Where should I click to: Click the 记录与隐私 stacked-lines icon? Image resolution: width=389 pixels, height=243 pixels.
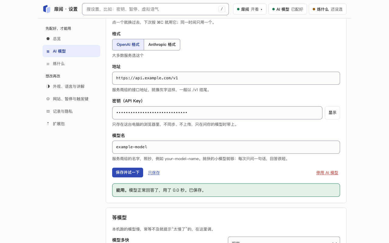[x=48, y=111]
